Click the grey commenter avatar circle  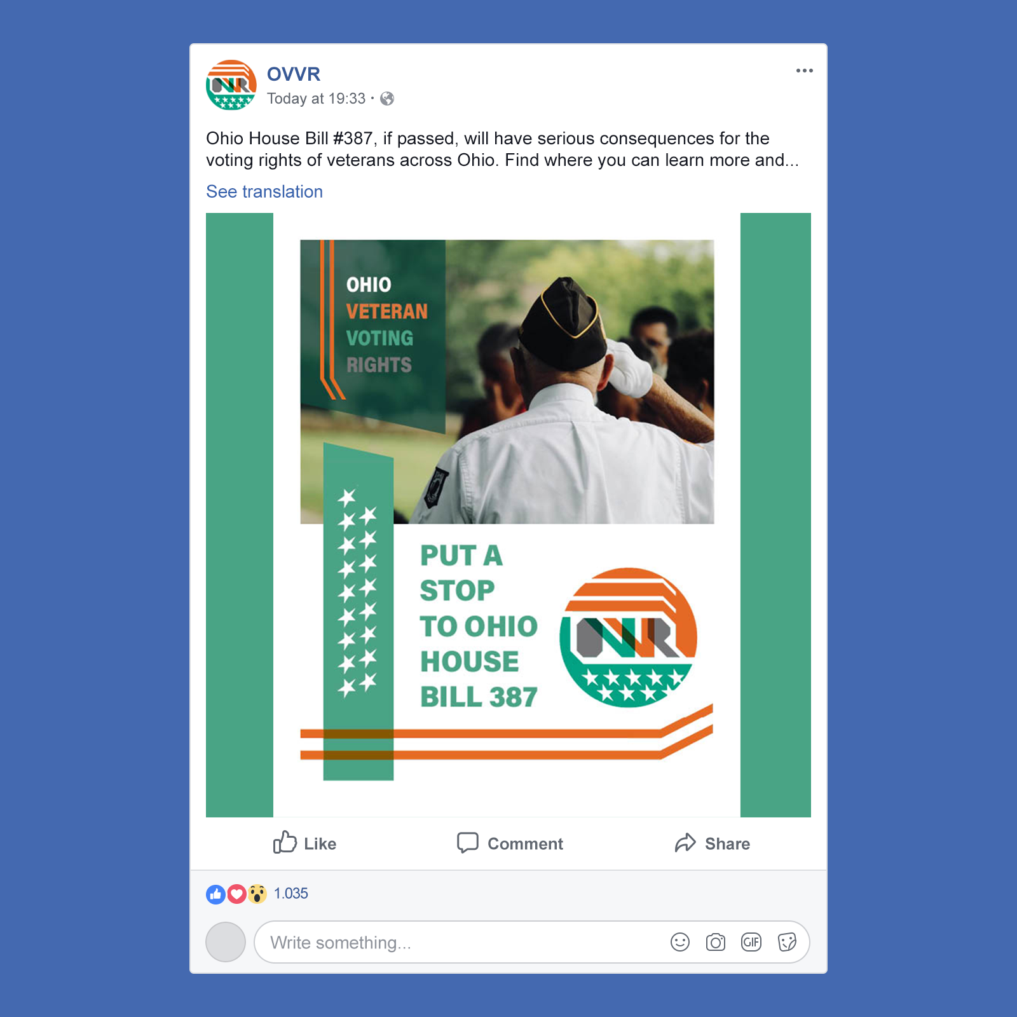coord(226,942)
